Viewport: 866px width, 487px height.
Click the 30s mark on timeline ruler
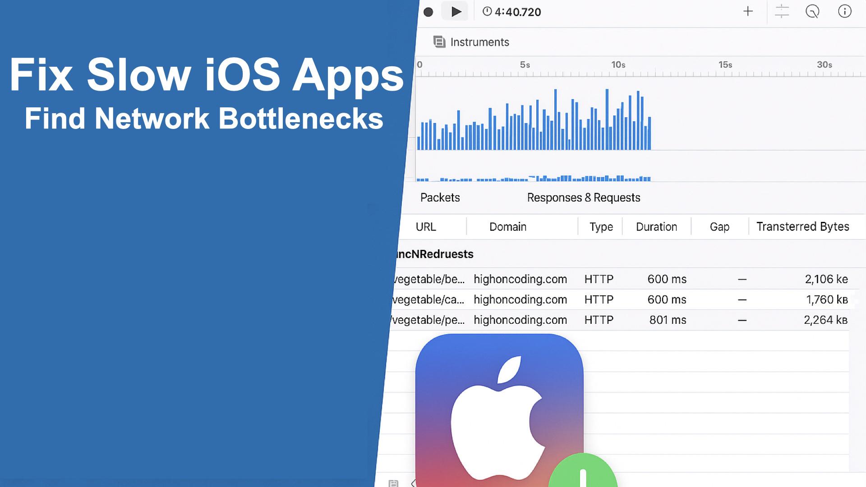pos(824,65)
